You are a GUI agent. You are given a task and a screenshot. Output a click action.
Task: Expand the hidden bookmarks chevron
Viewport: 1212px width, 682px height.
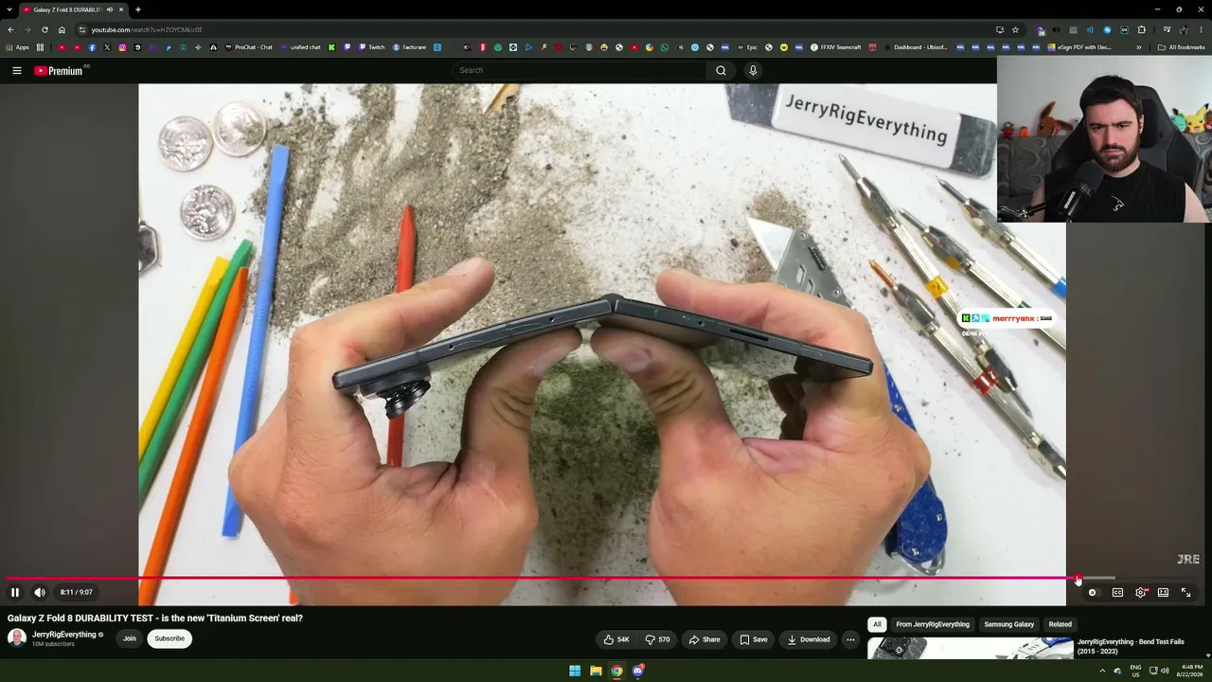(x=1138, y=47)
